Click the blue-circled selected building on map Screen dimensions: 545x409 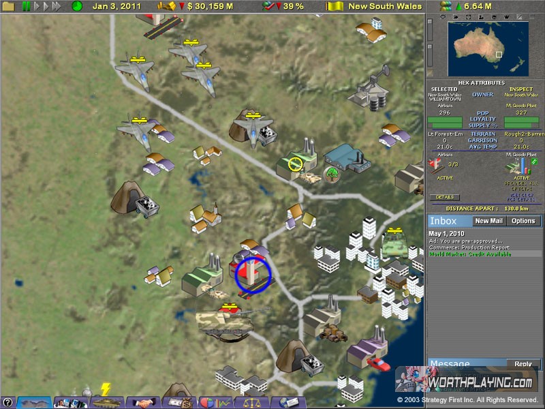coord(253,274)
